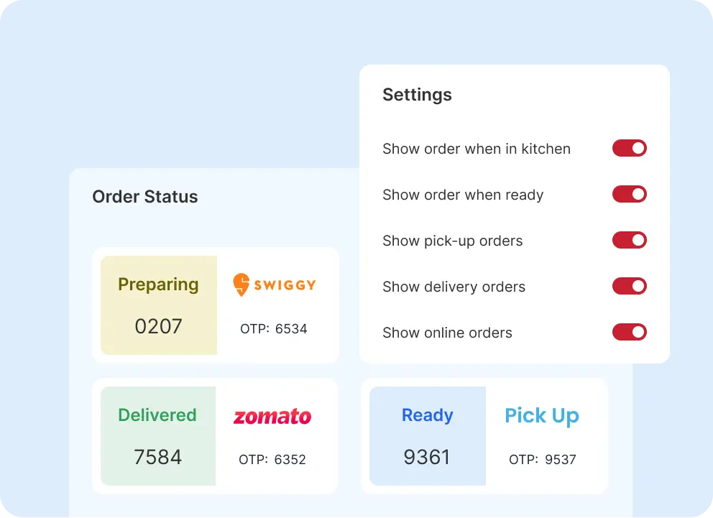Viewport: 713px width, 518px height.
Task: Click the Swiggy logo icon
Action: pyautogui.click(x=241, y=285)
